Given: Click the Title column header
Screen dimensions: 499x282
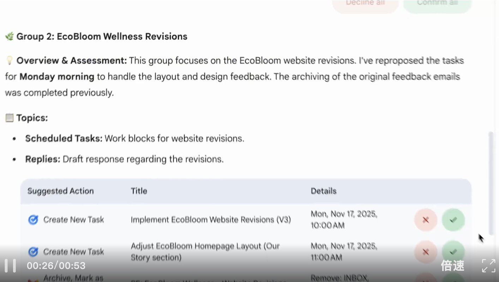Looking at the screenshot, I should [x=139, y=191].
